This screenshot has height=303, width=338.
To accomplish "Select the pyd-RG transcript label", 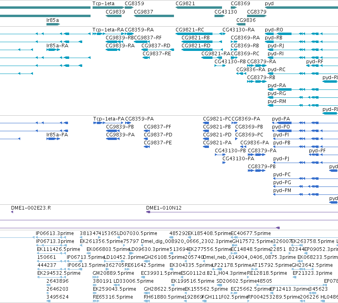I will [x=277, y=94].
